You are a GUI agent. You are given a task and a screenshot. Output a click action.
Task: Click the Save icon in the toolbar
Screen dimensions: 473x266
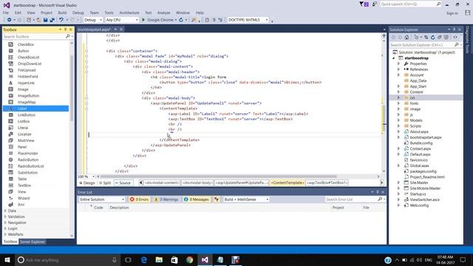[x=45, y=20]
